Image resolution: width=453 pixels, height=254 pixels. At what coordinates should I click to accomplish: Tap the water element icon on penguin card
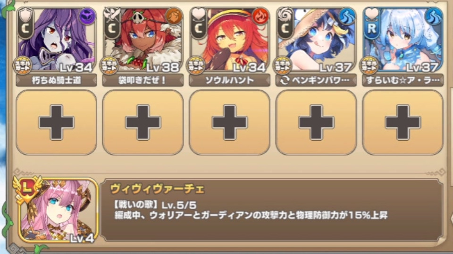pyautogui.click(x=347, y=16)
